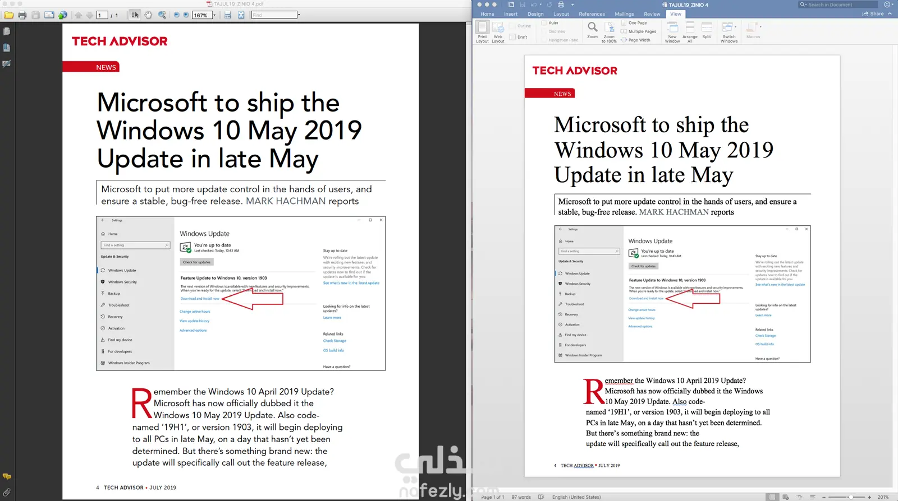898x501 pixels.
Task: Print the Word document from the title bar
Action: (561, 4)
